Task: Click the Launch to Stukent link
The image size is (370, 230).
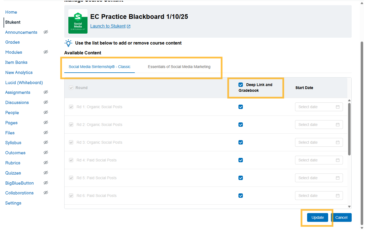Action: pyautogui.click(x=108, y=26)
